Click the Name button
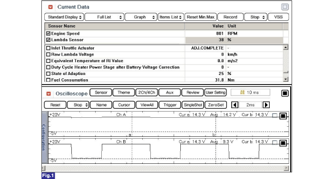333x179 pixels. (x=101, y=105)
